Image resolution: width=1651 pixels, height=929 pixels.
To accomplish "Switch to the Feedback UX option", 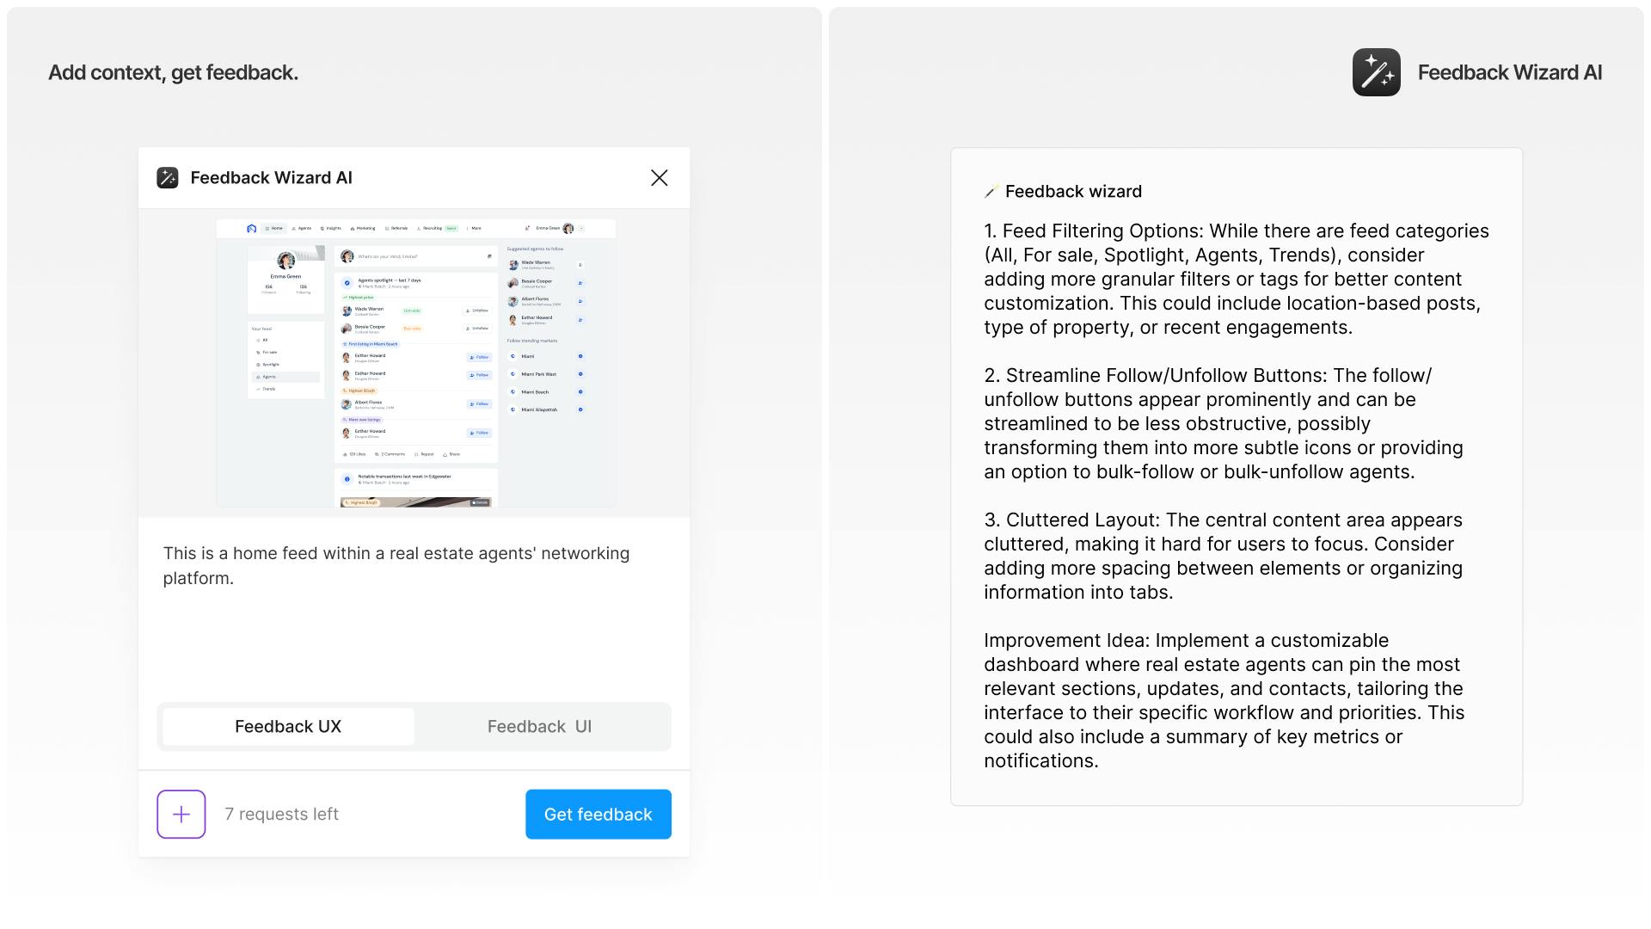I will point(288,727).
